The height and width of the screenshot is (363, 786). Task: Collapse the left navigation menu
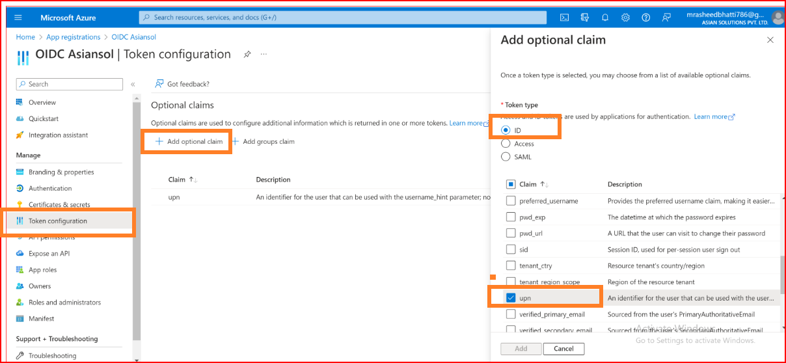pos(133,85)
